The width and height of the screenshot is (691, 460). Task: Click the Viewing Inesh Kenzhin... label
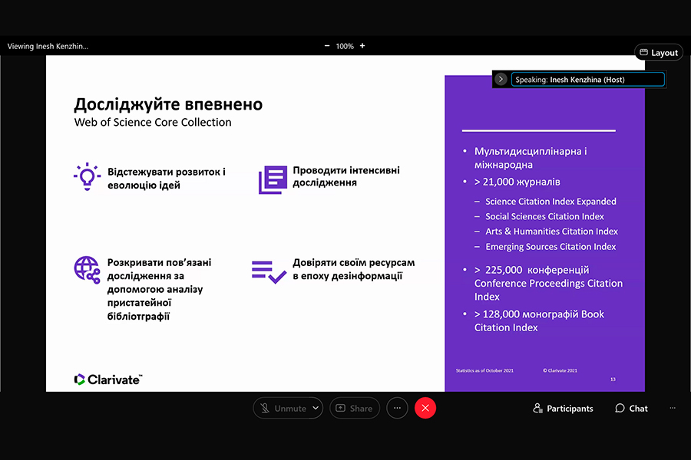[x=48, y=46]
